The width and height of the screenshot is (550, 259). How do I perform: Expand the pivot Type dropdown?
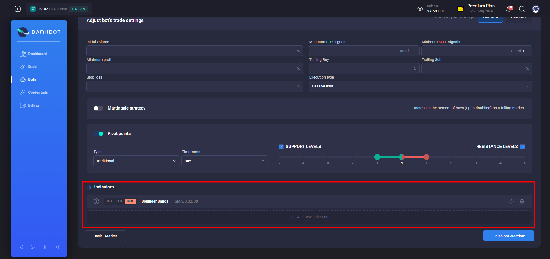click(136, 161)
